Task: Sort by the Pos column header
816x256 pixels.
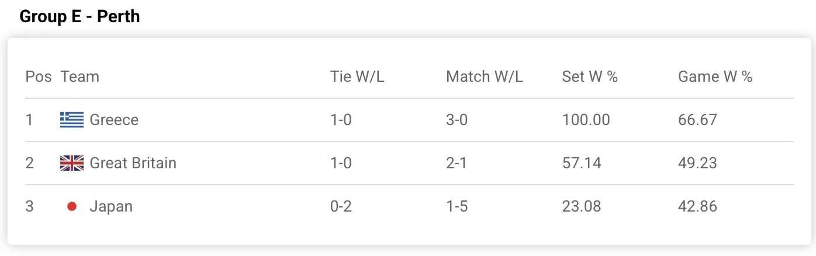Action: tap(39, 77)
